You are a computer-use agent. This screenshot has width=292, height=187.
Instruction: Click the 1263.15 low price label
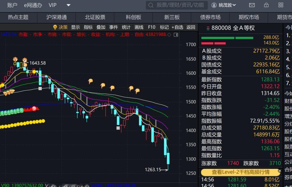pyautogui.click(x=153, y=170)
